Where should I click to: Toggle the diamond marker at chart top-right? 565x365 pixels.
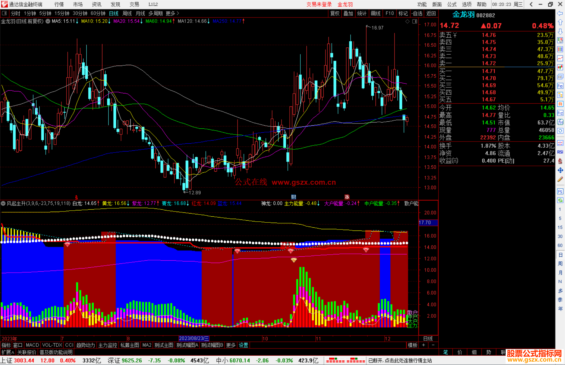407,21
